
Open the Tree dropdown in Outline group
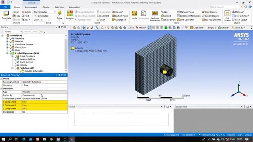(x=26, y=20)
